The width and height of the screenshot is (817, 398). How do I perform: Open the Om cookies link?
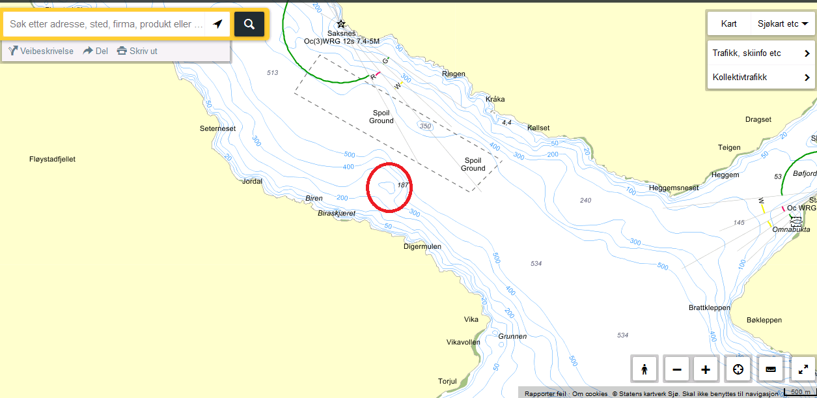tap(590, 393)
